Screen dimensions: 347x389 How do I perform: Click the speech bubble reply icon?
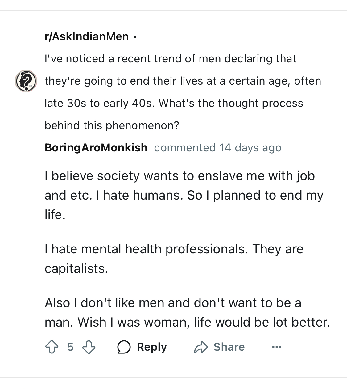(x=124, y=347)
